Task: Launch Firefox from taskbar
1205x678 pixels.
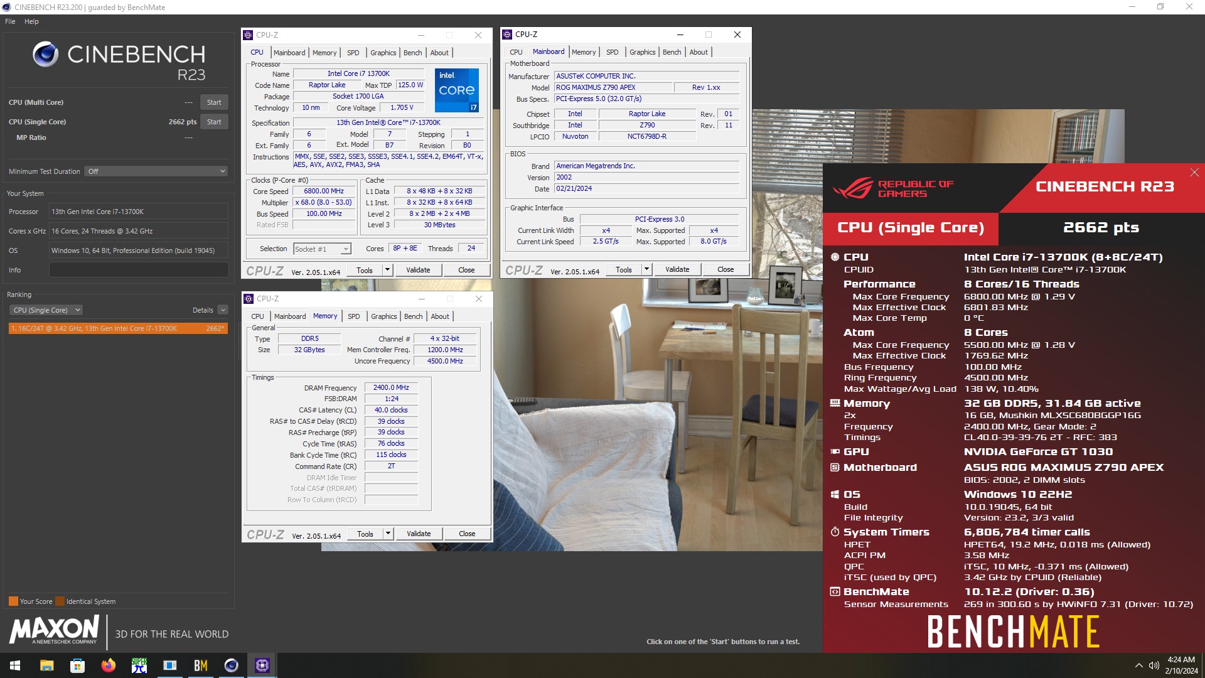Action: [109, 665]
